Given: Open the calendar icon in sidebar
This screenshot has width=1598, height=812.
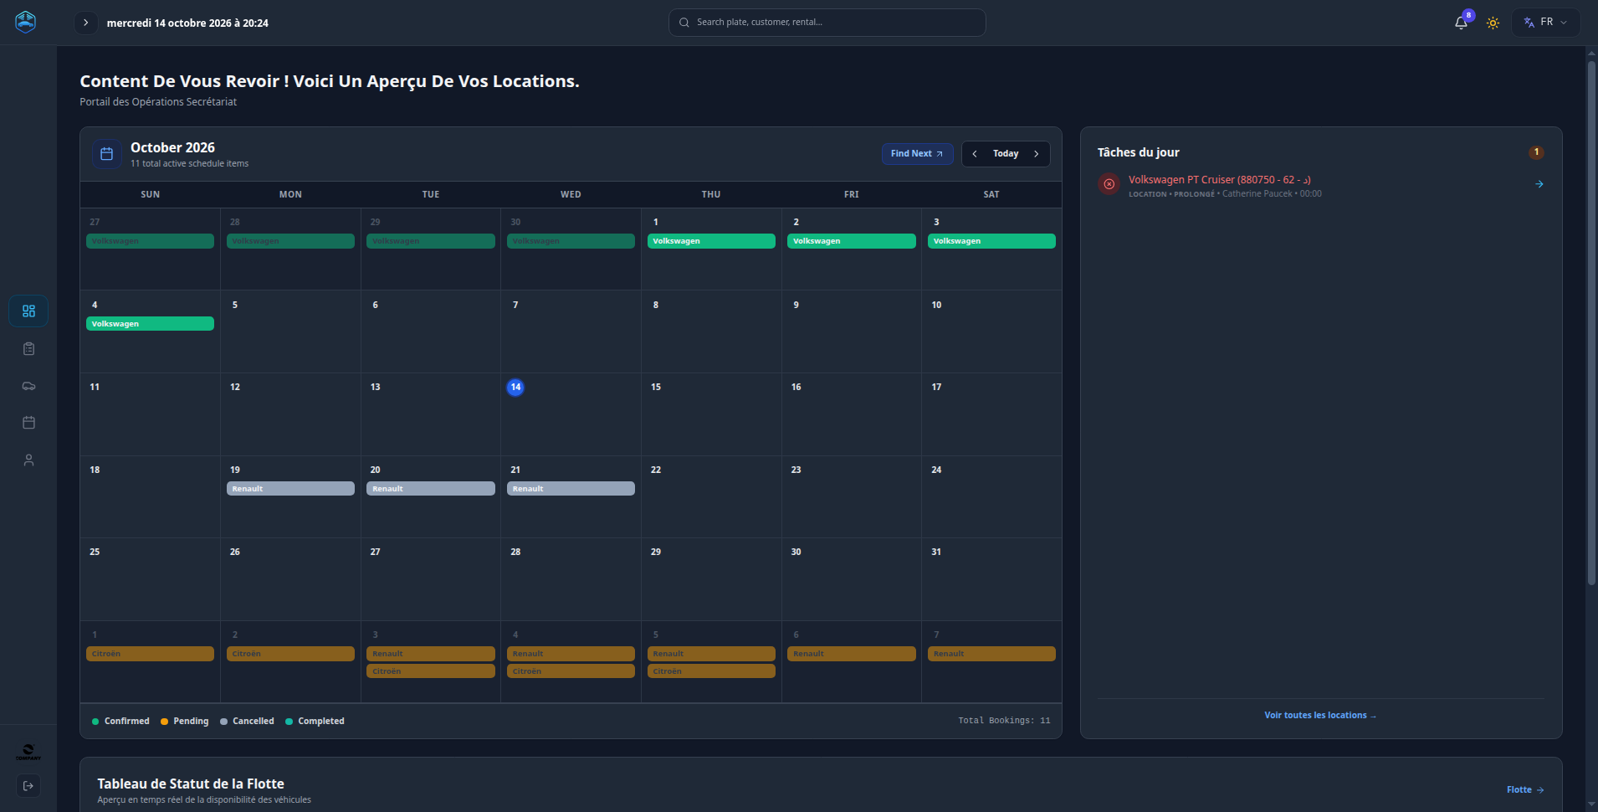Looking at the screenshot, I should (x=28, y=423).
